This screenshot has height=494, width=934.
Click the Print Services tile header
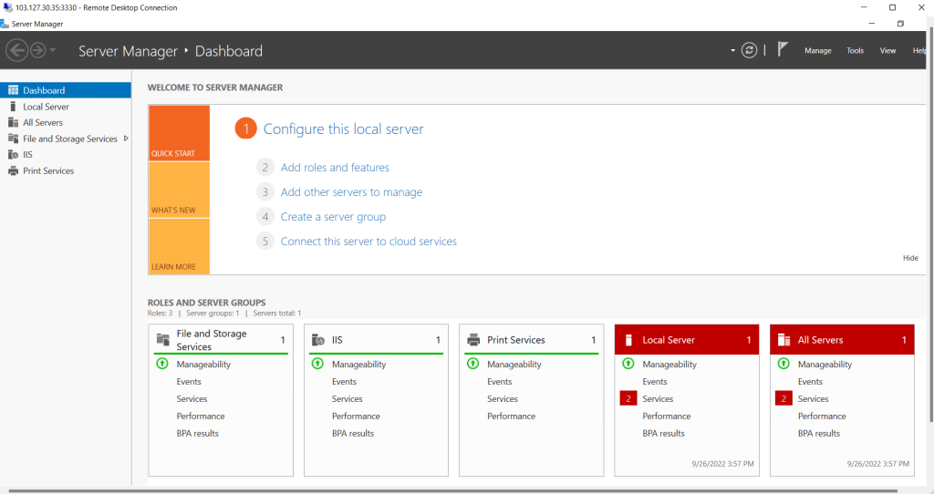[532, 340]
